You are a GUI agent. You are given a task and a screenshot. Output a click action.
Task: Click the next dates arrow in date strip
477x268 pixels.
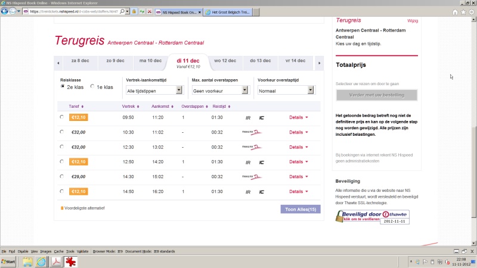click(x=319, y=61)
